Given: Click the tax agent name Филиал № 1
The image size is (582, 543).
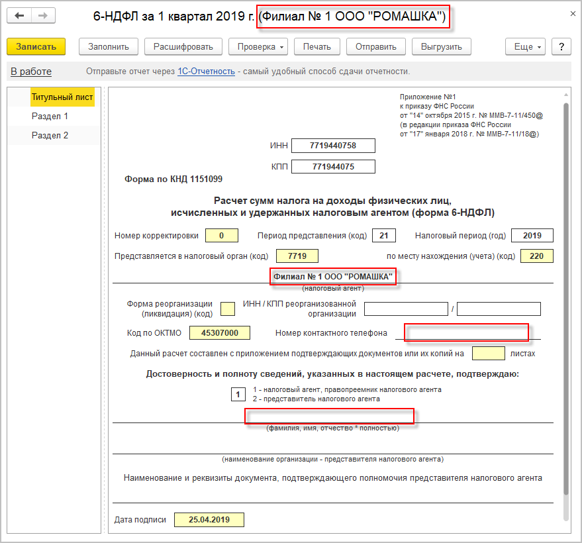Looking at the screenshot, I should tap(333, 277).
